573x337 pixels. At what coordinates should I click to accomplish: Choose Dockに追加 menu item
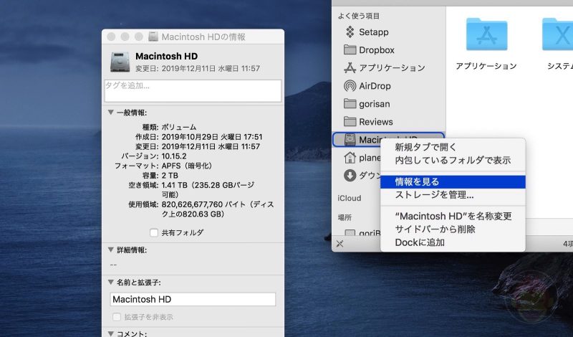pos(453,242)
